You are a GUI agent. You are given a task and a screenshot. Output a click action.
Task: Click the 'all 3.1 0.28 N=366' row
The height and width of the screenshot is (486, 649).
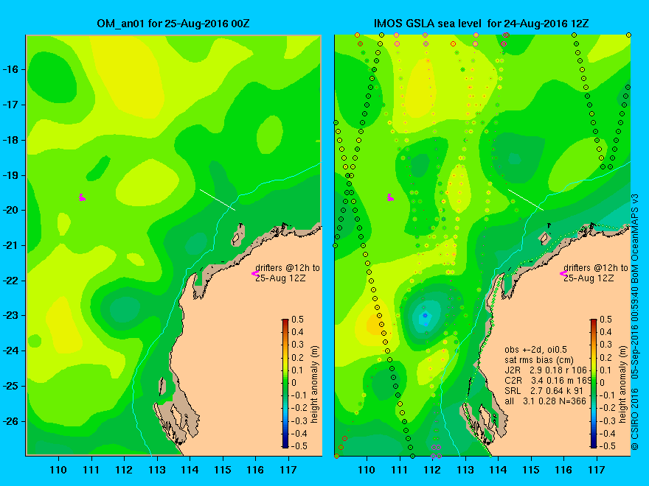[x=545, y=401]
